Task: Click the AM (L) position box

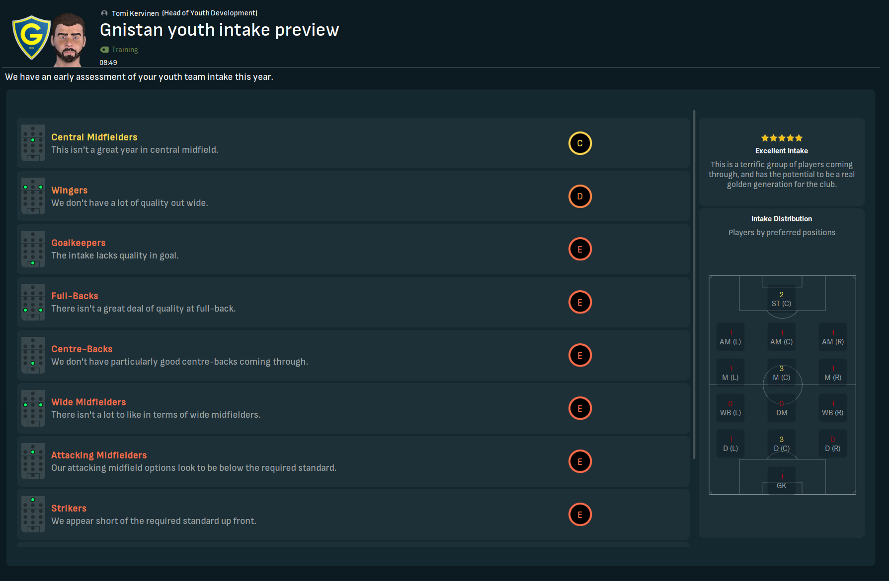Action: [x=730, y=337]
